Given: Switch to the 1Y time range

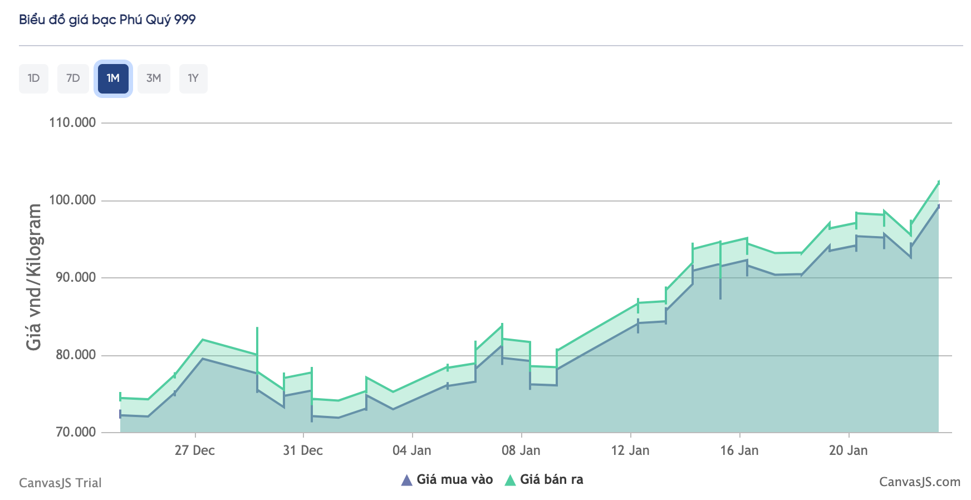Looking at the screenshot, I should (193, 79).
